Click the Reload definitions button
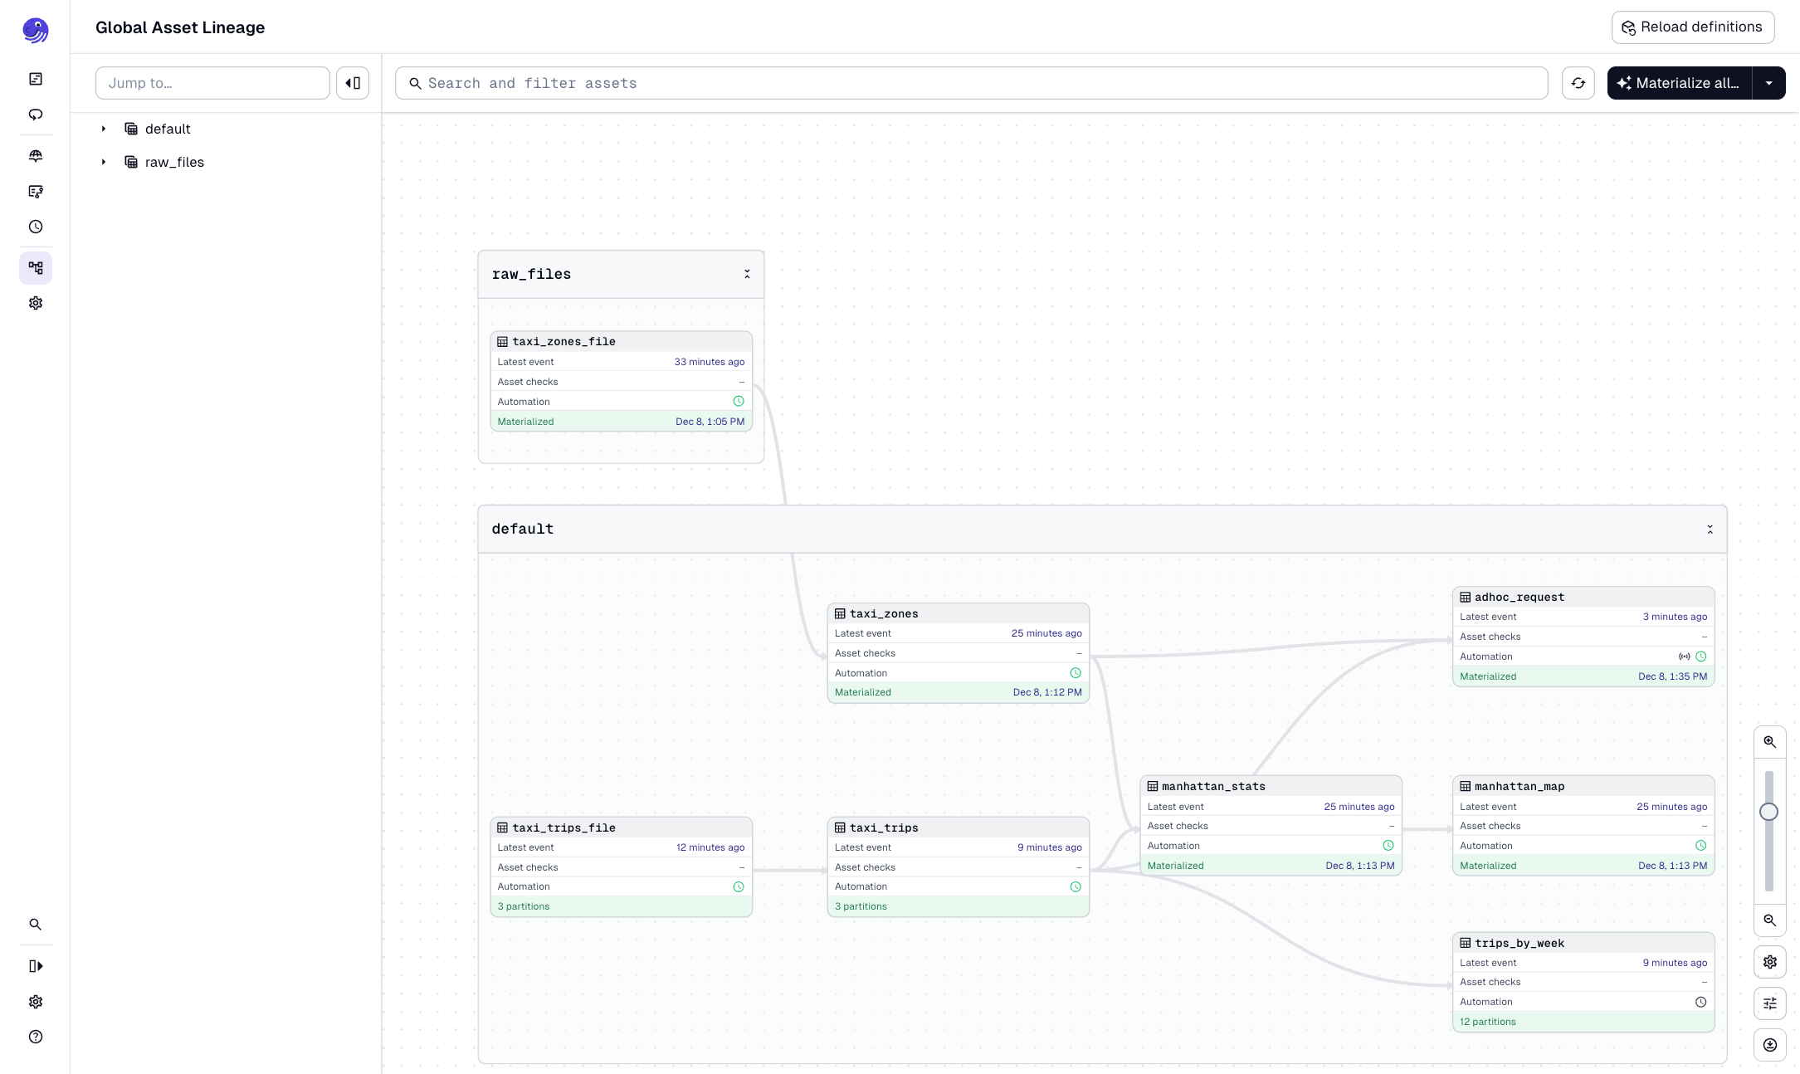Viewport: 1800px width, 1074px height. pos(1693,27)
